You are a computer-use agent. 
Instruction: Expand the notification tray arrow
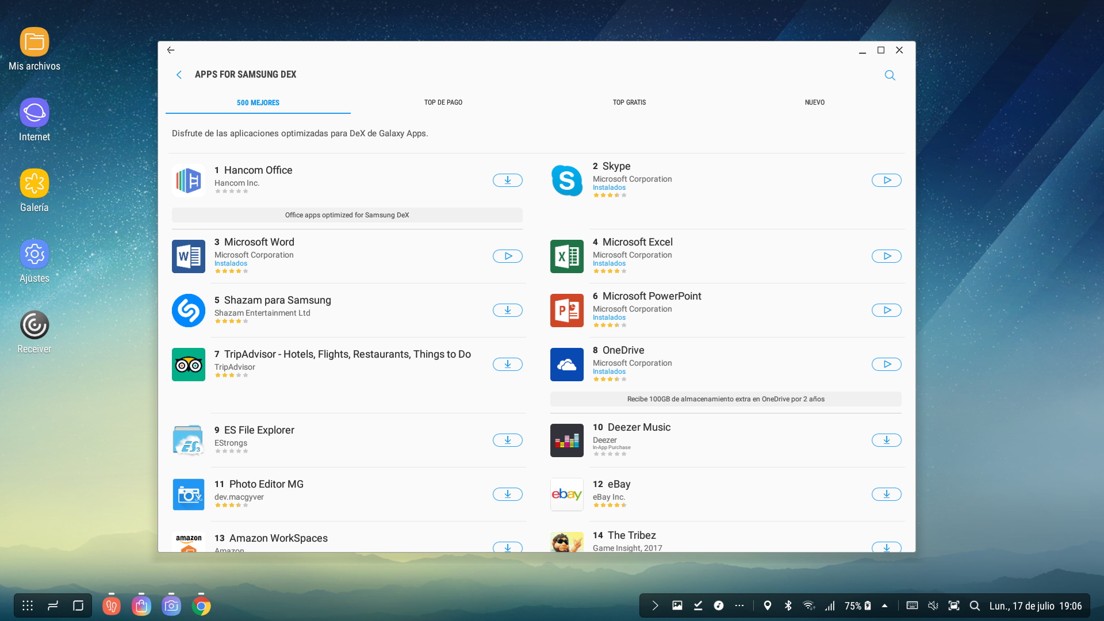click(655, 605)
